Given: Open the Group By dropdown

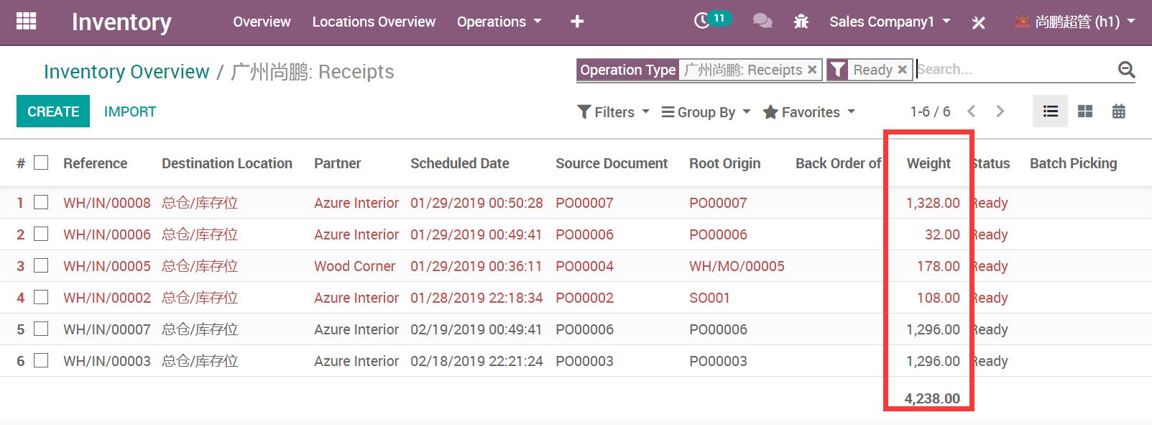Looking at the screenshot, I should tap(706, 112).
